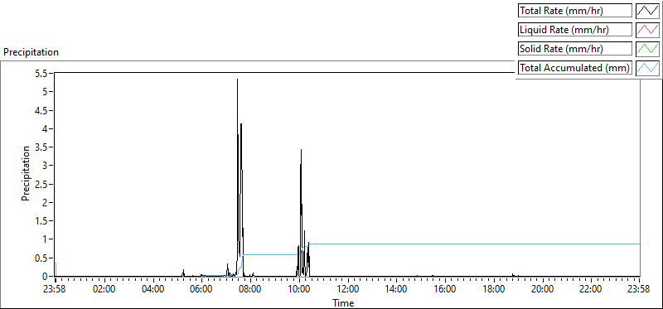Screen dimensions: 663x309
Task: Select the Total Rate (mm/hr) legend label
Action: pos(575,11)
